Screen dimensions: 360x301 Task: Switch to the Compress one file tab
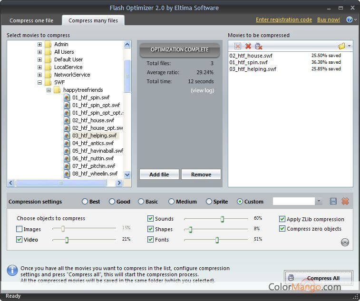(31, 20)
